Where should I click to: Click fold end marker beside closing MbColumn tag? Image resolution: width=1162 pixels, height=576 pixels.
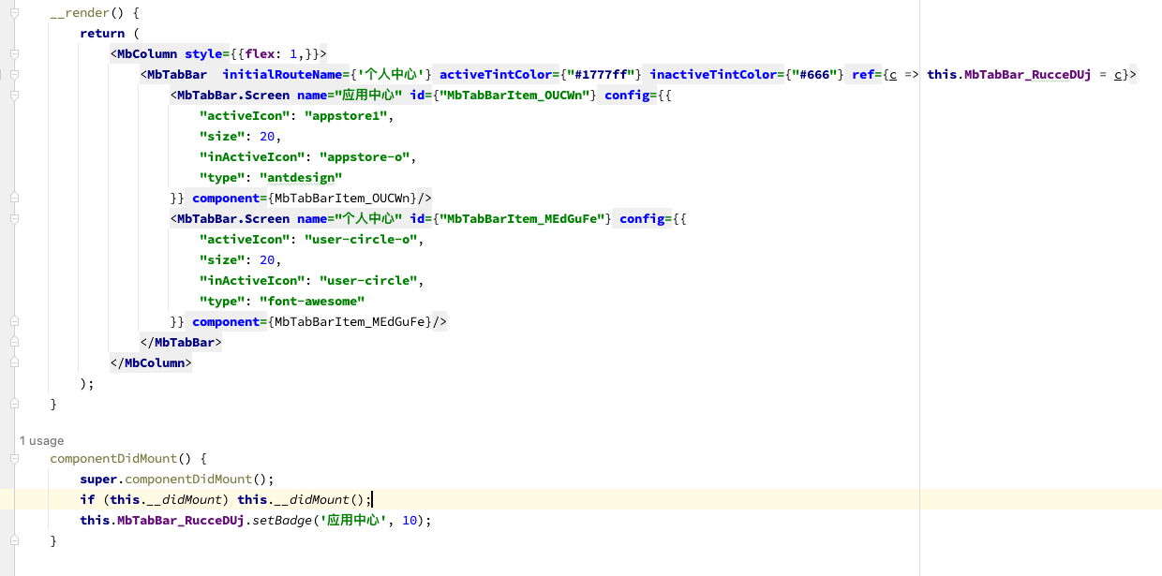[14, 362]
